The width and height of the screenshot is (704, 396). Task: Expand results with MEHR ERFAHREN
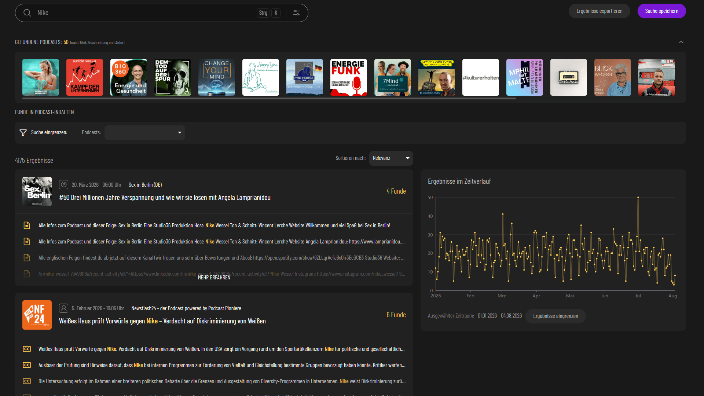click(214, 278)
